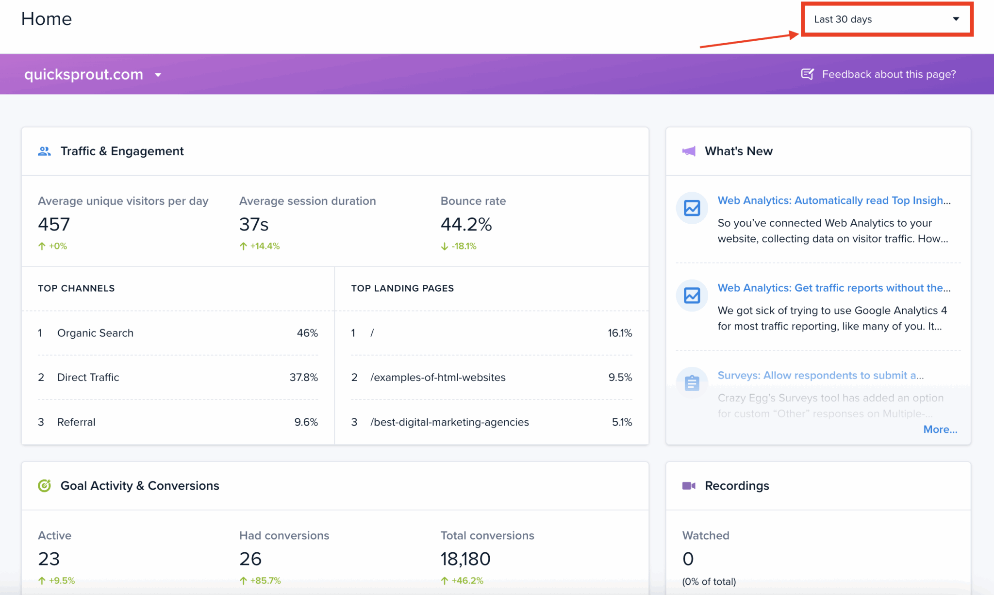Click the Traffic & Engagement panel icon
The width and height of the screenshot is (994, 595).
pyautogui.click(x=44, y=151)
